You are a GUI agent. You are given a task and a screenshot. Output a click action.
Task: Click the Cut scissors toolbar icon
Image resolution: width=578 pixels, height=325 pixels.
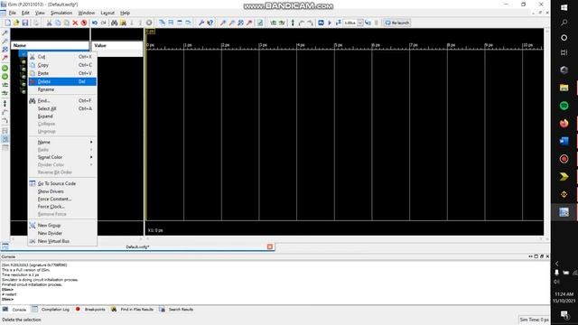point(49,23)
